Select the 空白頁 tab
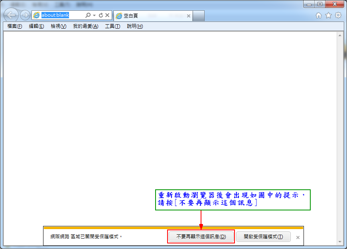The image size is (347, 249). coord(150,16)
